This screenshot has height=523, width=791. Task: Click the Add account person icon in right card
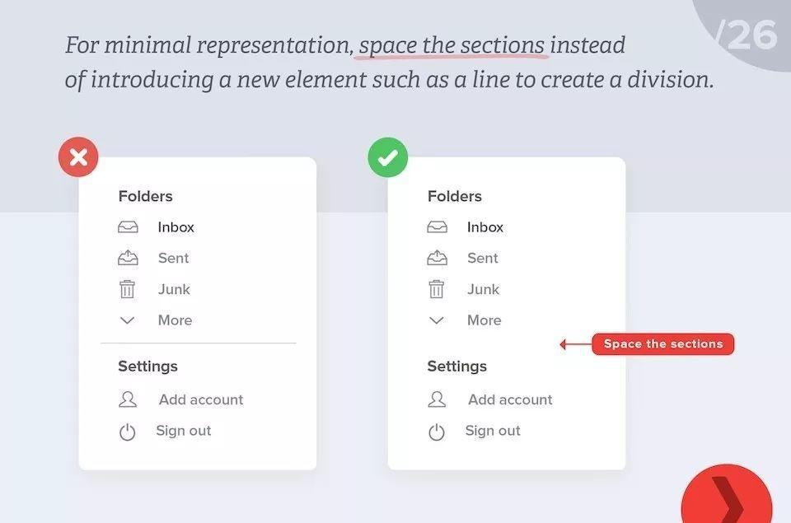(437, 399)
